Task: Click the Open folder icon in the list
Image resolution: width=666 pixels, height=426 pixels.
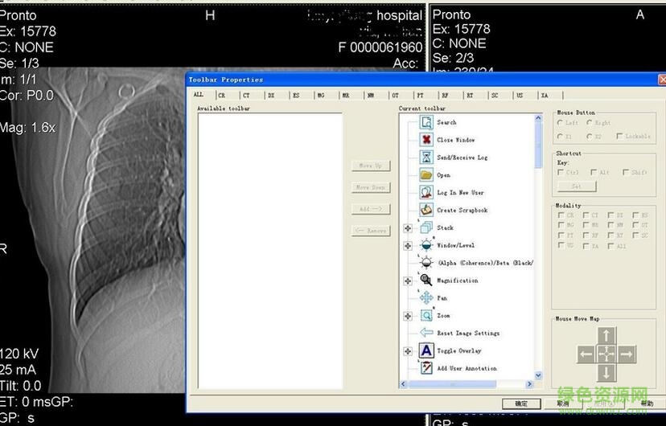Action: pos(425,175)
